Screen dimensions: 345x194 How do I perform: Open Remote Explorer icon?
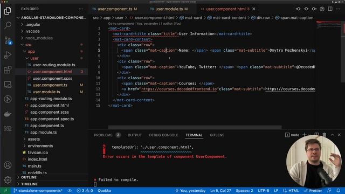tap(8, 85)
